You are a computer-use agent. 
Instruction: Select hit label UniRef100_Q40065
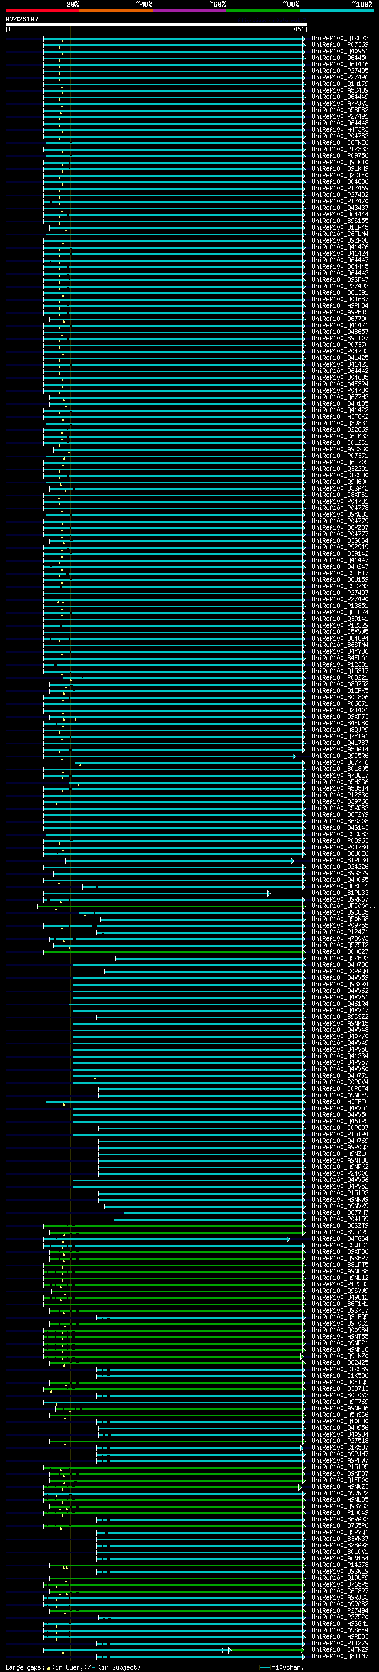339,880
